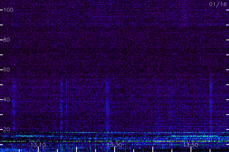Click the 13:10 time label
This screenshot has height=152, width=229.
[x=38, y=145]
